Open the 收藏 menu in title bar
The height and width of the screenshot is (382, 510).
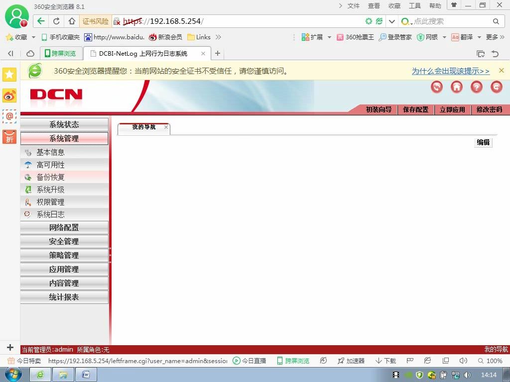point(394,6)
